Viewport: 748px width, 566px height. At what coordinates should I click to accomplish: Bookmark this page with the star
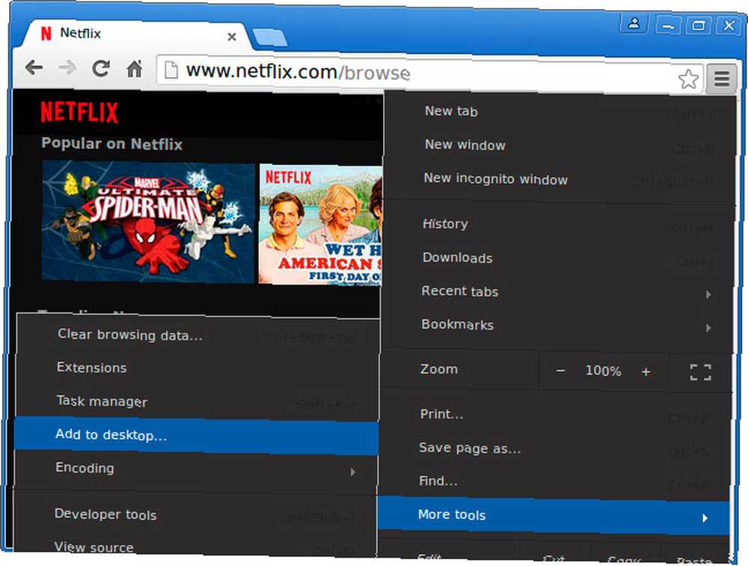click(688, 79)
